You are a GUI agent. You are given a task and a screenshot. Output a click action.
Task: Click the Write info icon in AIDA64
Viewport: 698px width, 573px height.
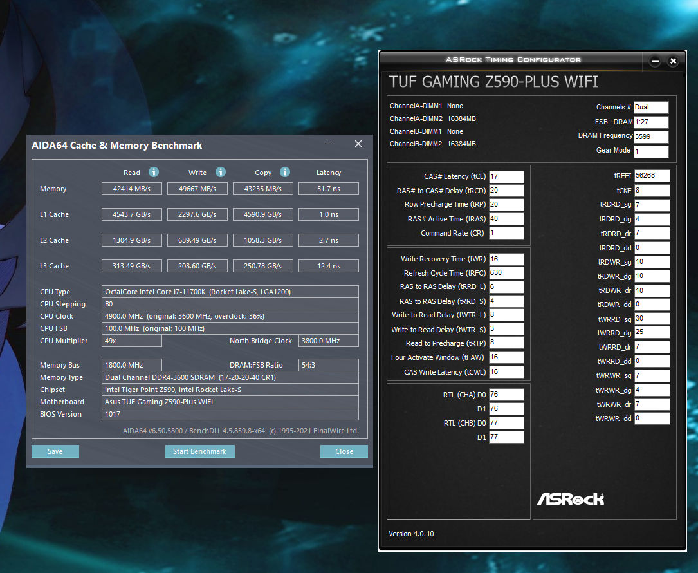click(221, 172)
